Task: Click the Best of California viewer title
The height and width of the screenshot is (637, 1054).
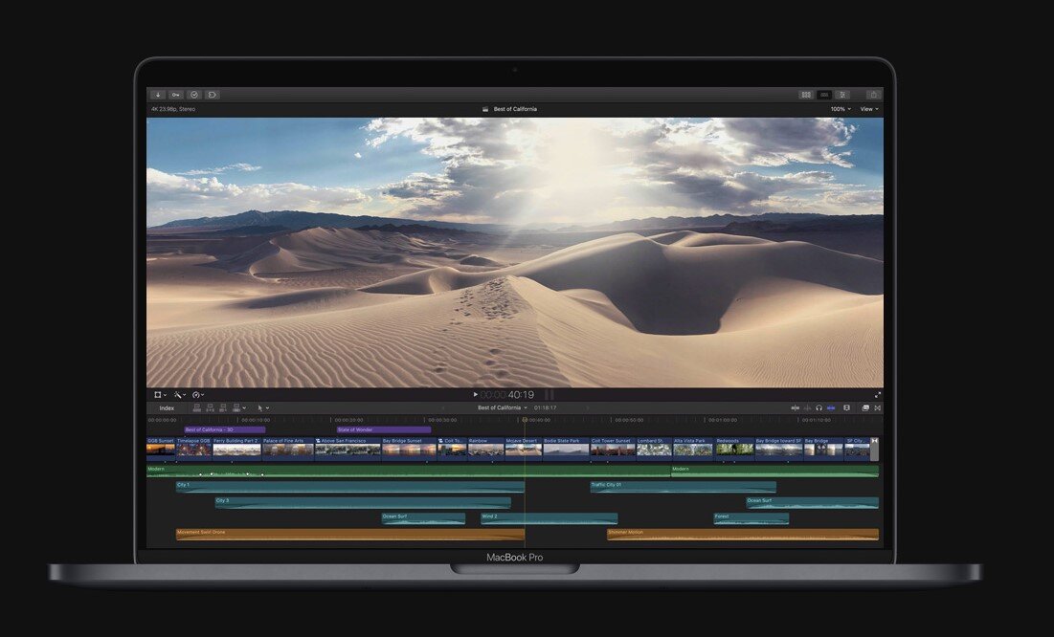Action: pos(515,109)
